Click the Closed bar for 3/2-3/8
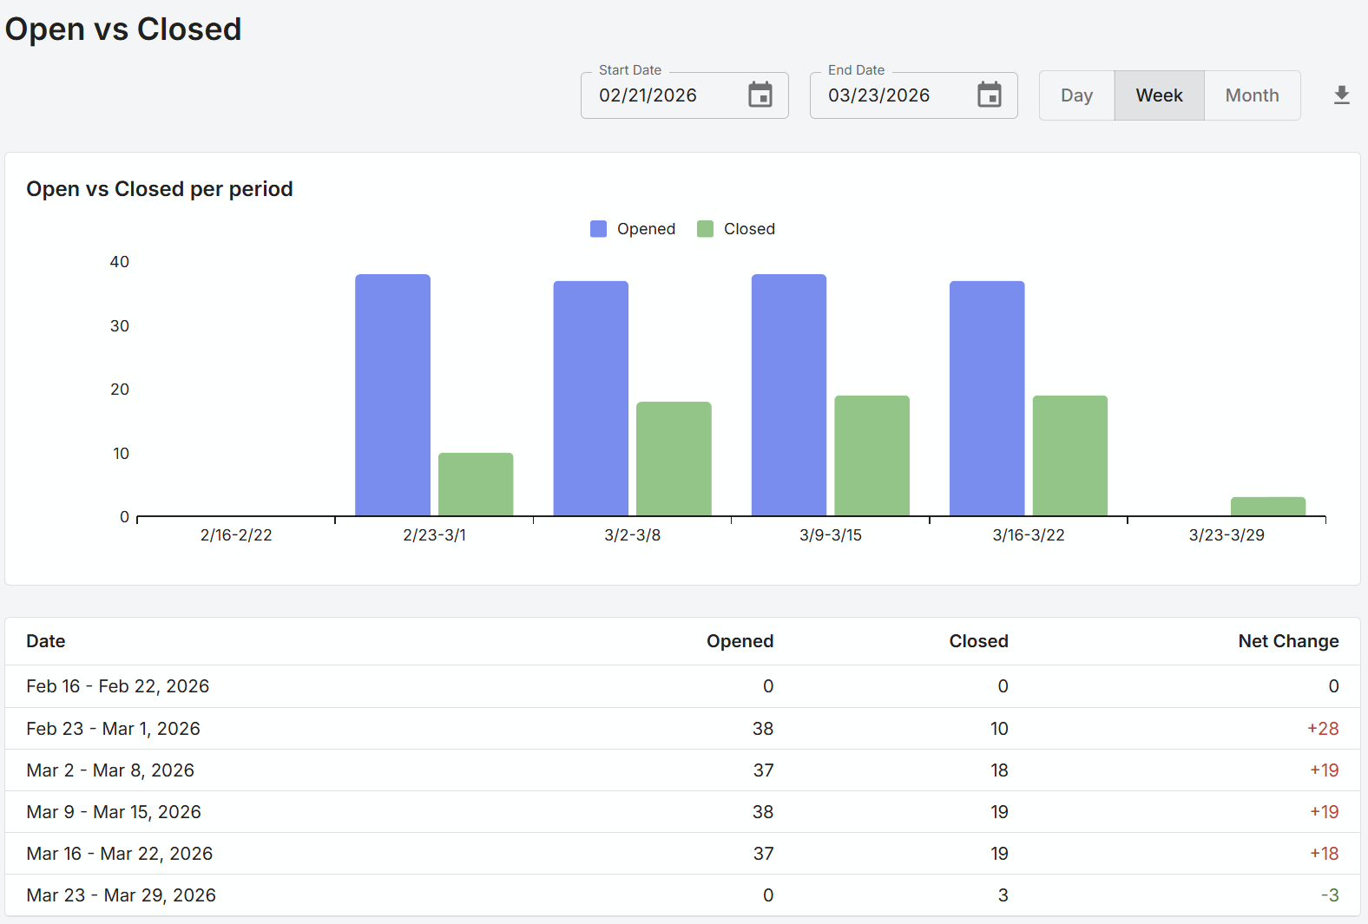This screenshot has height=924, width=1368. click(674, 459)
